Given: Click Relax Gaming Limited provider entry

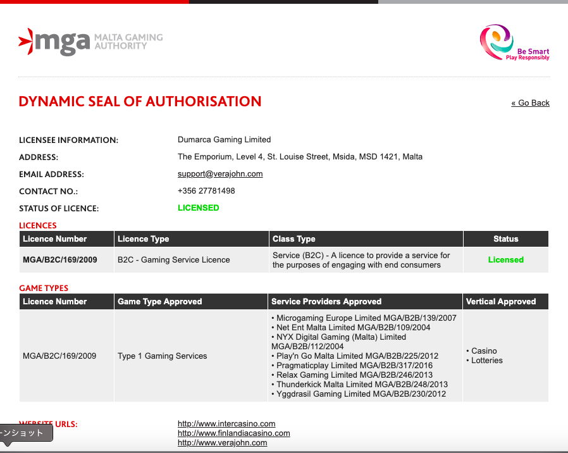Looking at the screenshot, I should coord(352,375).
